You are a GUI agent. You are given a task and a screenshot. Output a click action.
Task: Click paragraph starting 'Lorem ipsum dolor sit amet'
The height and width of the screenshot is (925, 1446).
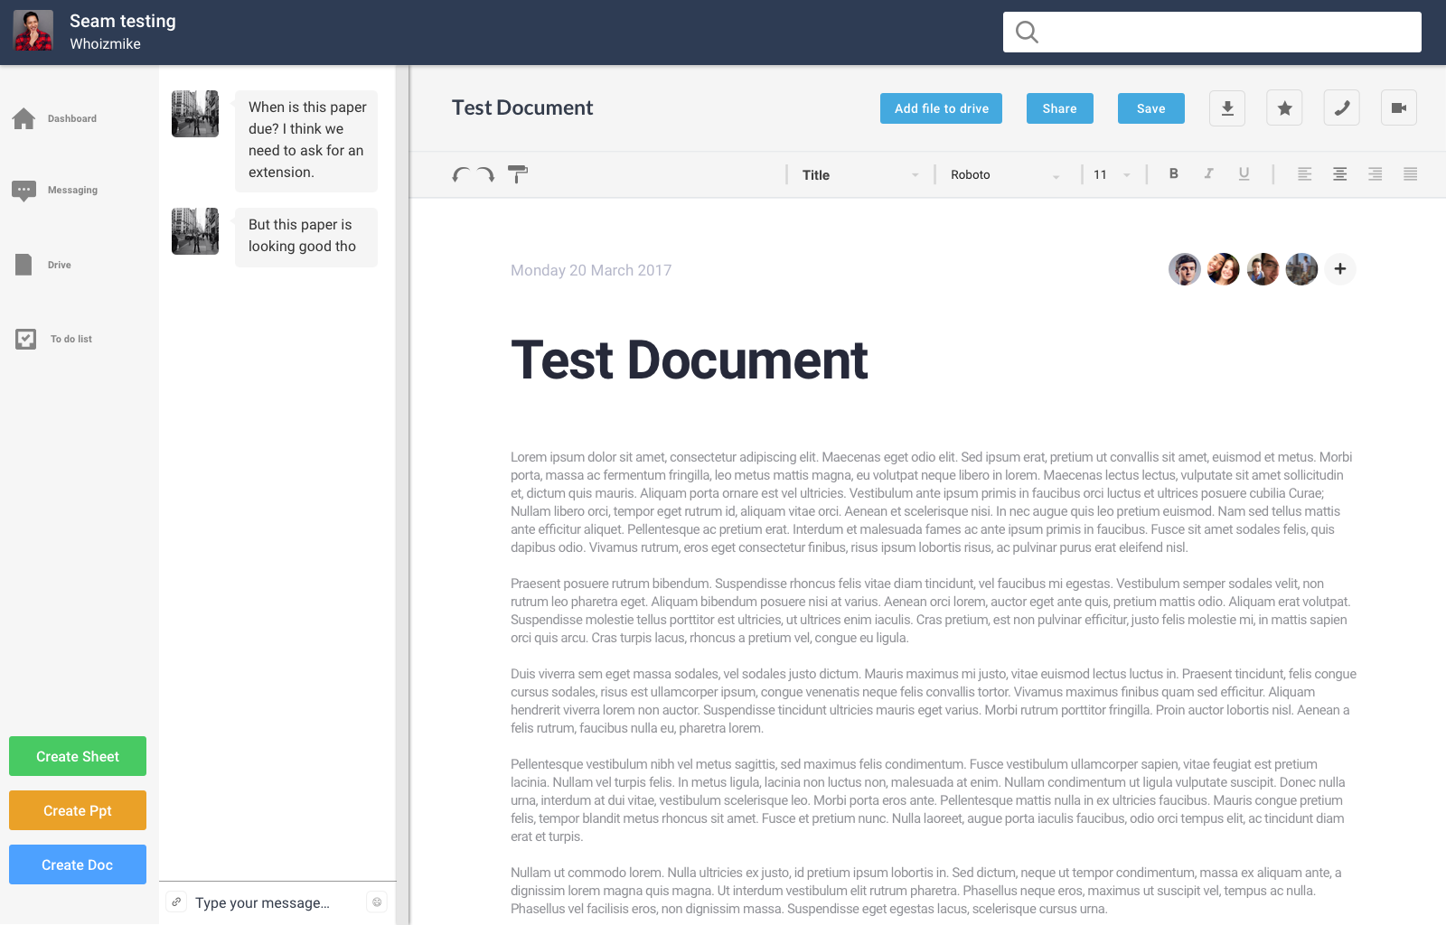[933, 502]
